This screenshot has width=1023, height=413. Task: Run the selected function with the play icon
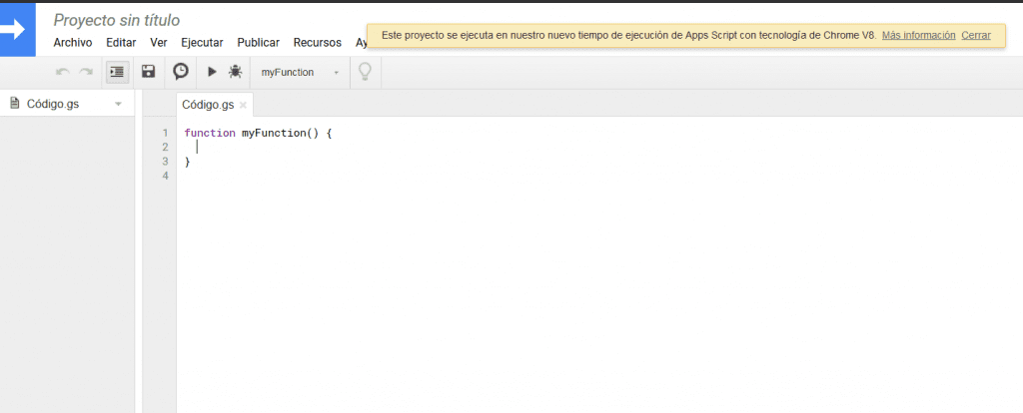tap(212, 72)
